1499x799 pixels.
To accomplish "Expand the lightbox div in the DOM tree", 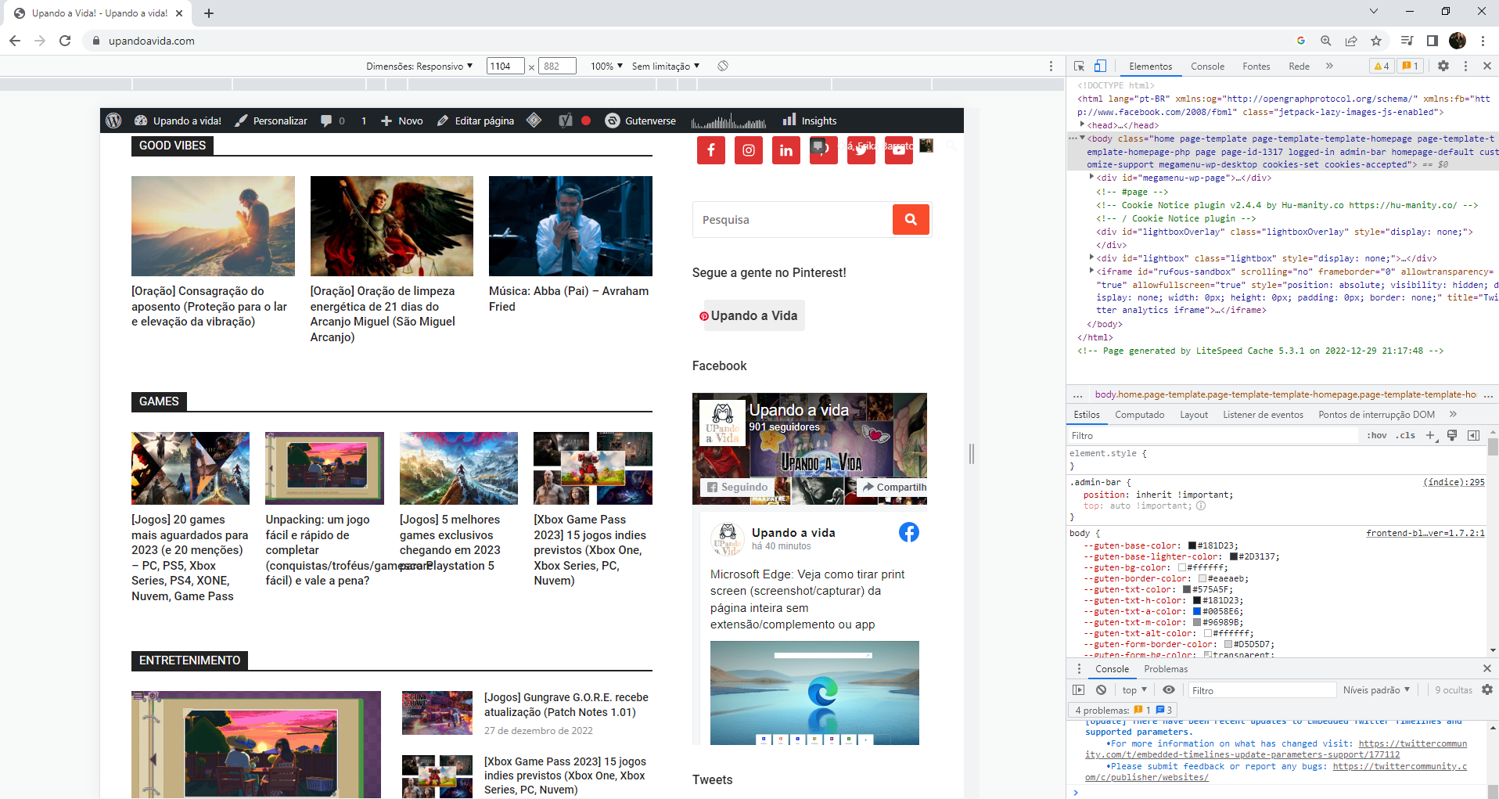I will click(x=1092, y=258).
